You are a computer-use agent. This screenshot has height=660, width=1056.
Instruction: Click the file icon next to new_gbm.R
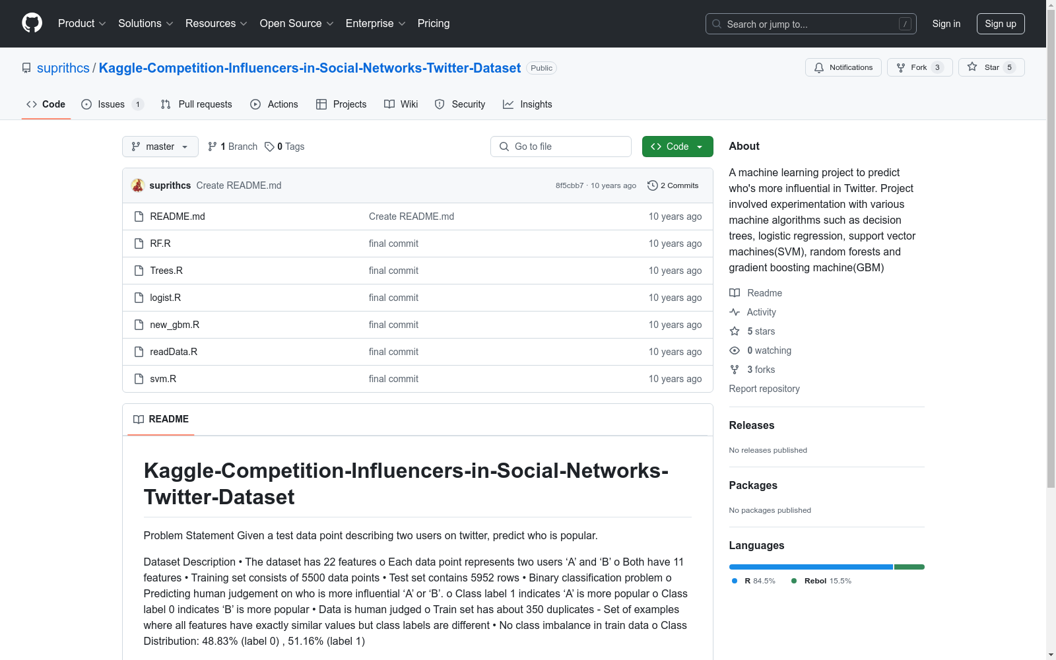(139, 325)
